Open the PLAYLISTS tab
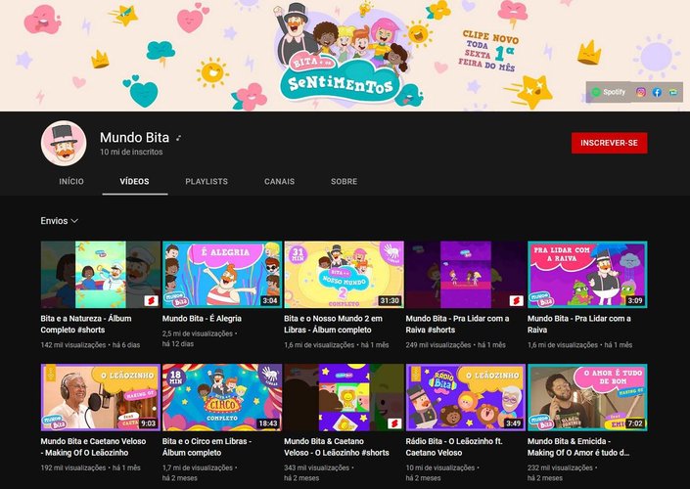Image resolution: width=690 pixels, height=489 pixels. pos(207,181)
